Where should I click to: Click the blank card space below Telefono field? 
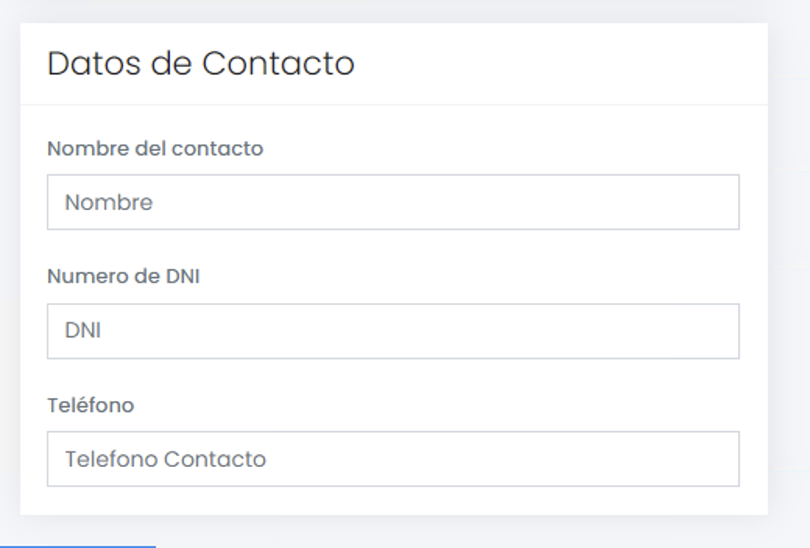393,501
